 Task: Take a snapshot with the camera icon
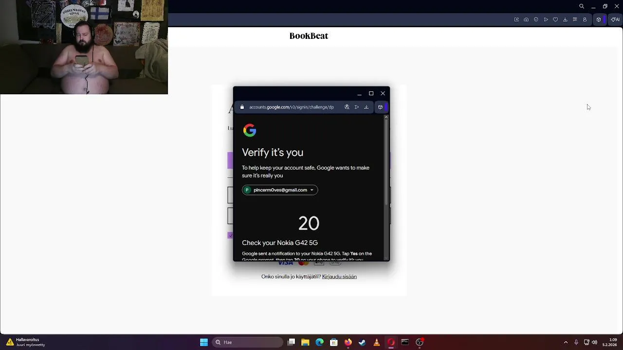pyautogui.click(x=526, y=19)
